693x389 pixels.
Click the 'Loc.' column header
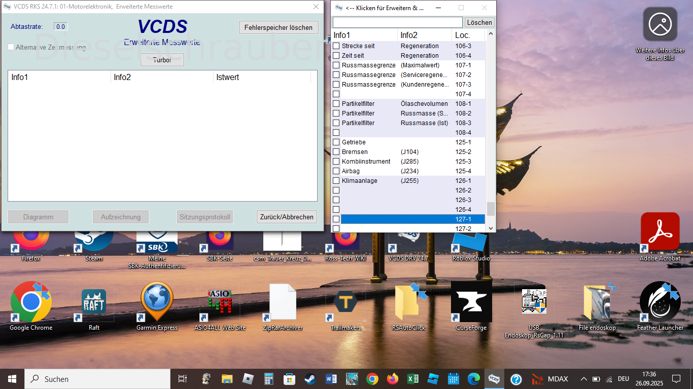(x=468, y=35)
